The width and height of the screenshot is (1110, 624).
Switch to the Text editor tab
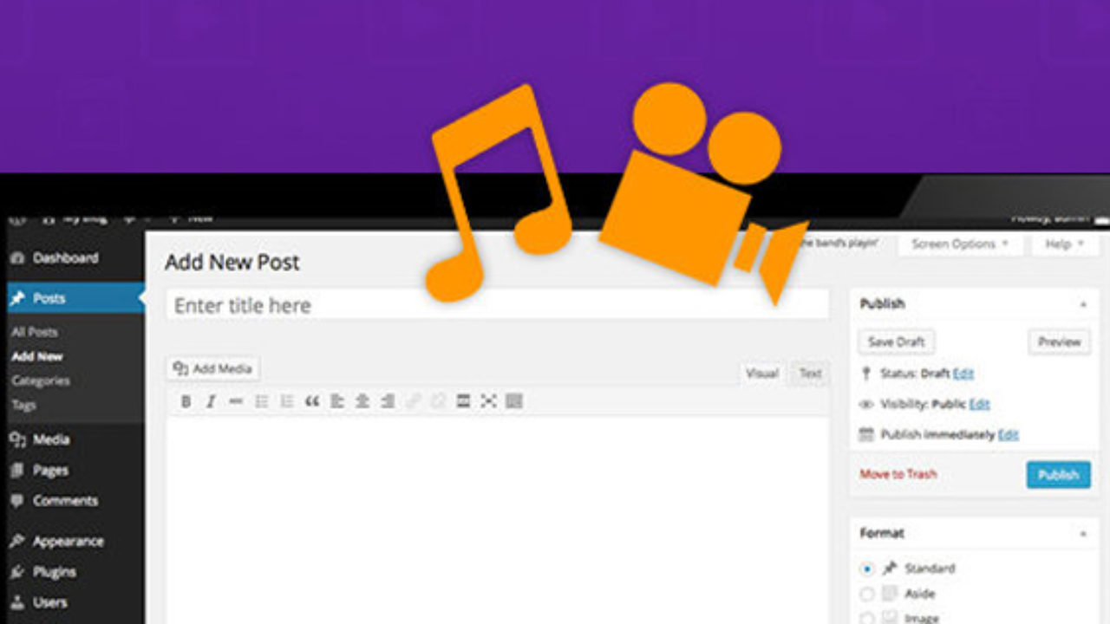[x=810, y=374]
